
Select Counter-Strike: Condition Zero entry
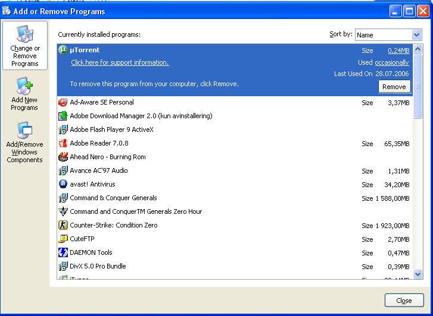235,225
